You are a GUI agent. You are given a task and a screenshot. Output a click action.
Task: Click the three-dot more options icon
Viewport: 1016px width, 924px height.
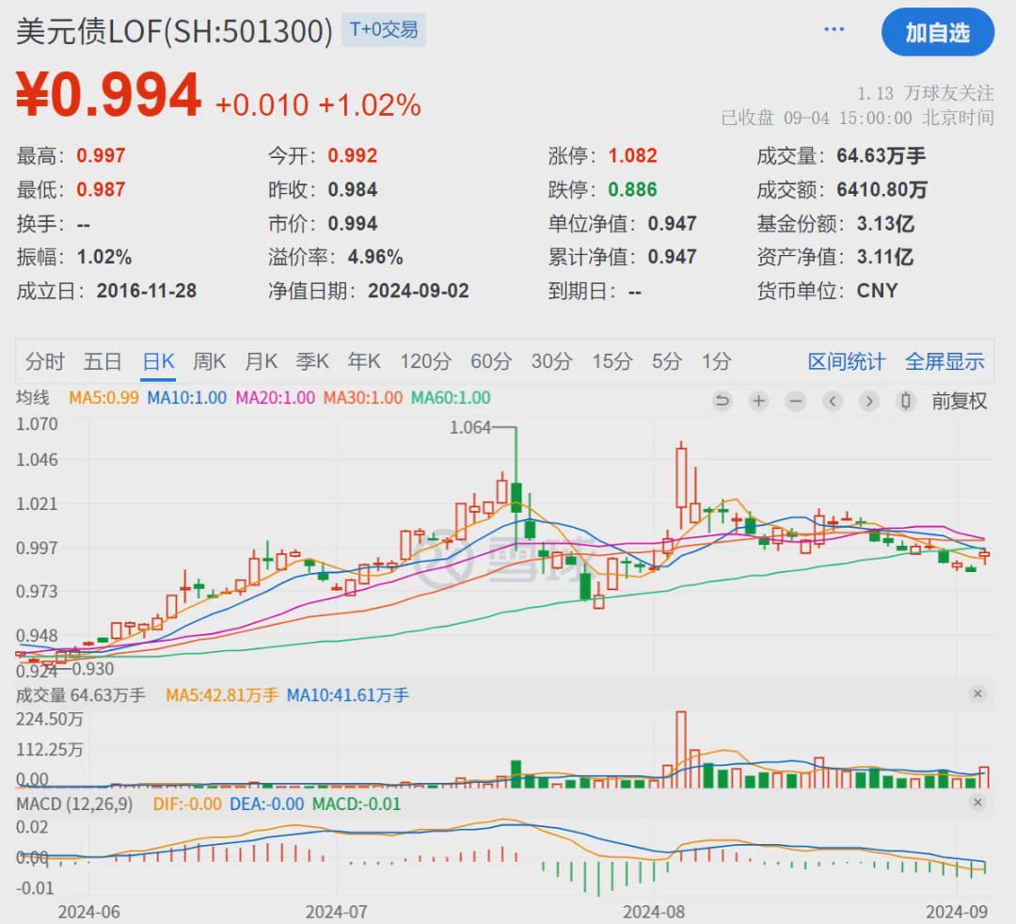click(833, 29)
